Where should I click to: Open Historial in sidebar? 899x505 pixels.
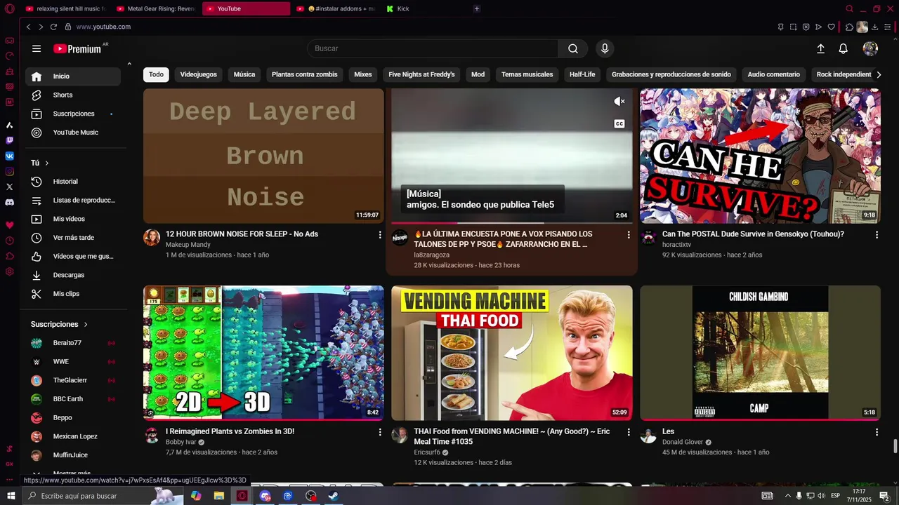(73, 182)
